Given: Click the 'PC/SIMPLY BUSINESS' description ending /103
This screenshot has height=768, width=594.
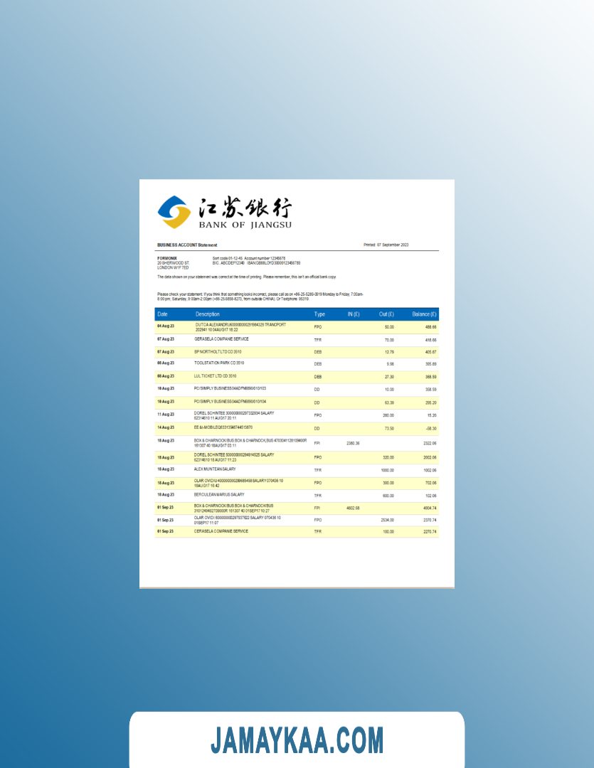Looking at the screenshot, I should click(230, 388).
